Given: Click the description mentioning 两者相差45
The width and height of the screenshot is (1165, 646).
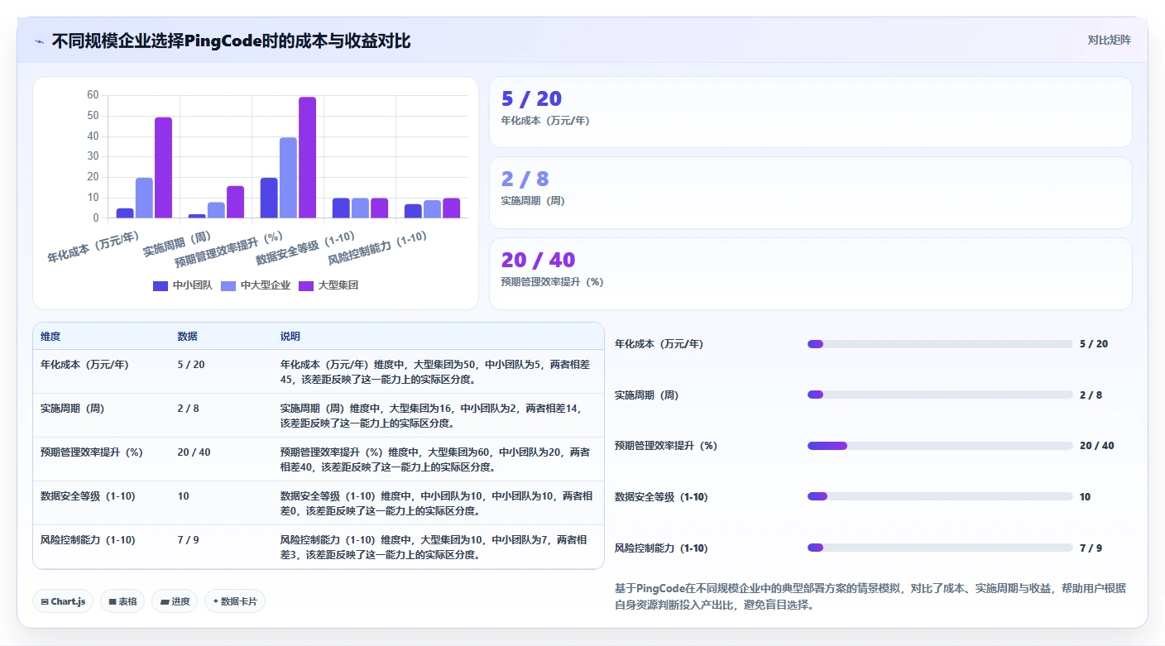Looking at the screenshot, I should point(435,371).
